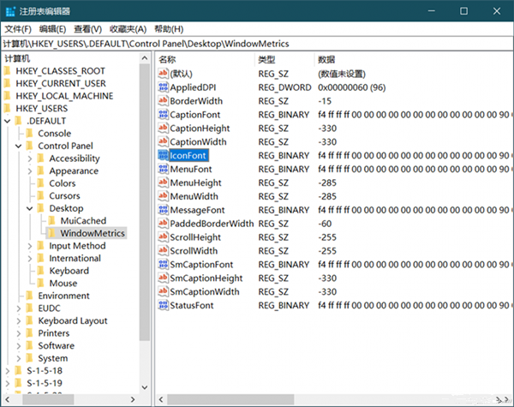The height and width of the screenshot is (407, 514).
Task: Expand the Keyboard Layout tree node
Action: point(18,320)
